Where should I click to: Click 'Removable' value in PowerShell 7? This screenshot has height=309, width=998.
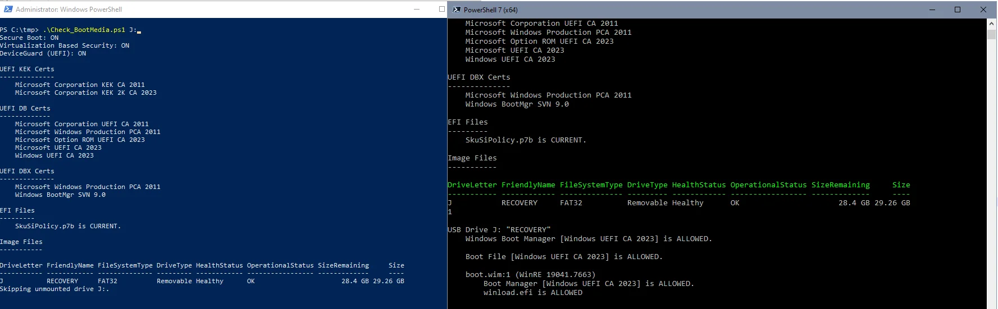click(648, 202)
